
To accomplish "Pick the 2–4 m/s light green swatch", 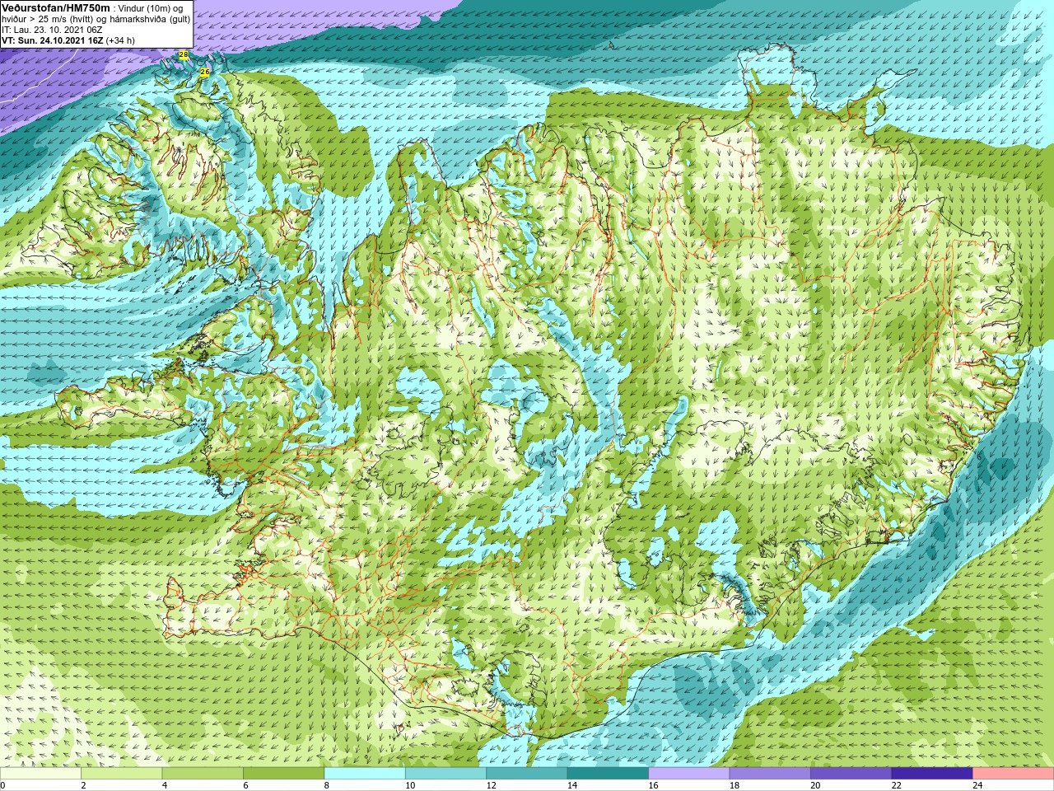I will (x=122, y=774).
